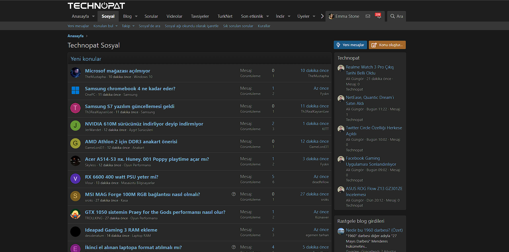The image size is (509, 252).
Task: Click the Oyun Performansı forum link under Acer thread
Action: coord(137,165)
